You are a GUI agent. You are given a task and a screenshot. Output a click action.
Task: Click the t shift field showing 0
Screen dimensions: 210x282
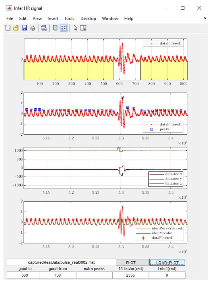[x=167, y=275]
